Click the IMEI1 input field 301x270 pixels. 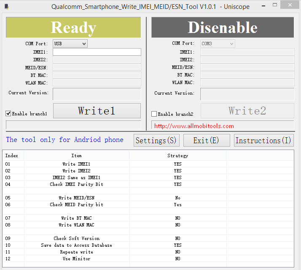[x=97, y=52]
